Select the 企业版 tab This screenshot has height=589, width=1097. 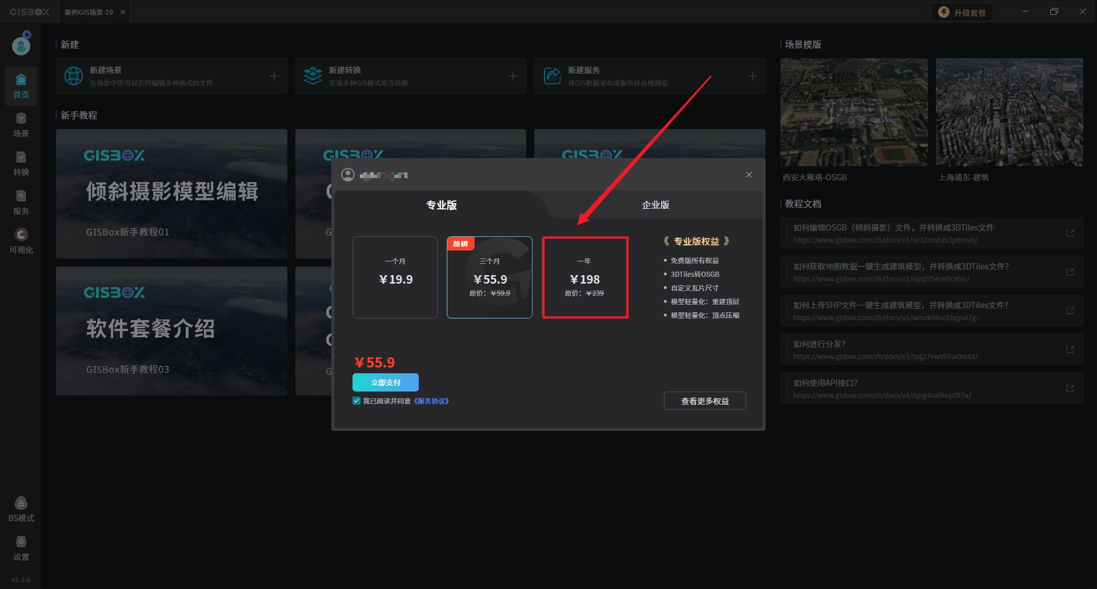pos(655,205)
